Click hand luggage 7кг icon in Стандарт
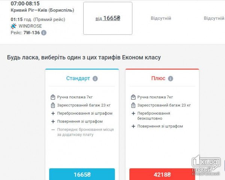225x180 pixels. [x=53, y=97]
